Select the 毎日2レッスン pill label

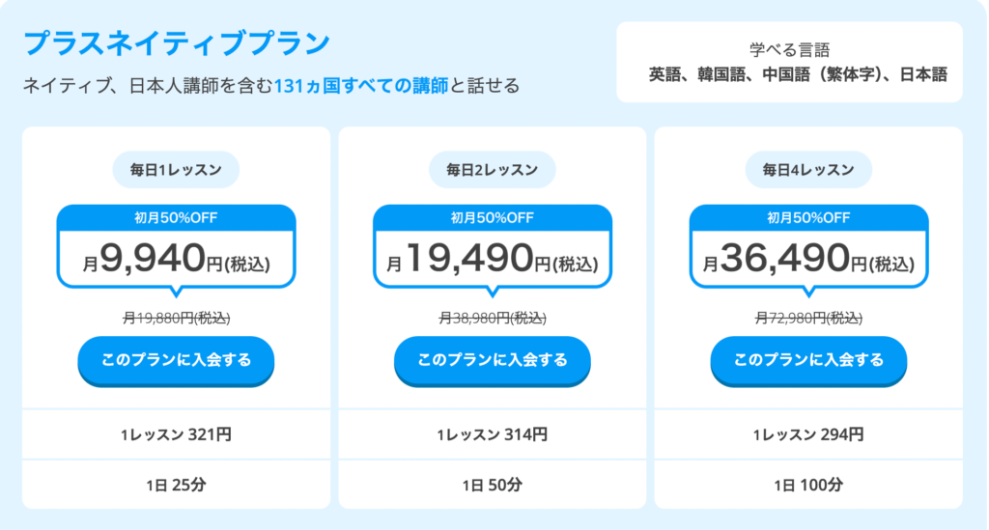(x=493, y=170)
